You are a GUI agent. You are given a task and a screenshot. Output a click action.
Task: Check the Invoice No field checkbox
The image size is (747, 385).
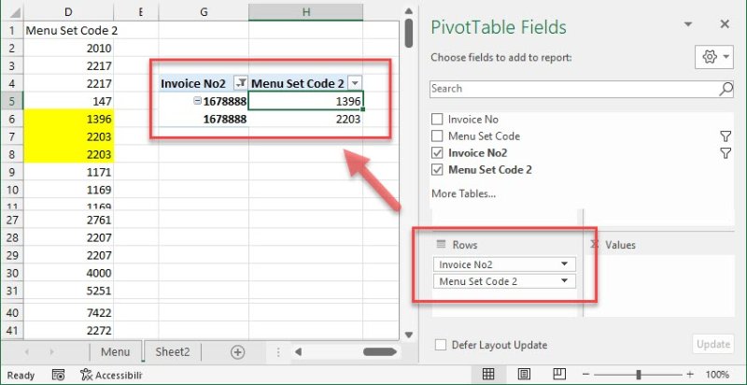point(437,120)
